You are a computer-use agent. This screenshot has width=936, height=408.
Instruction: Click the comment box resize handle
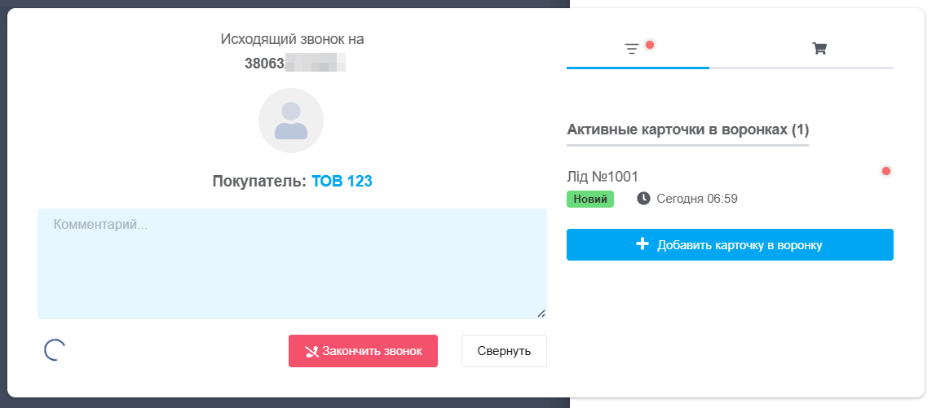click(541, 314)
